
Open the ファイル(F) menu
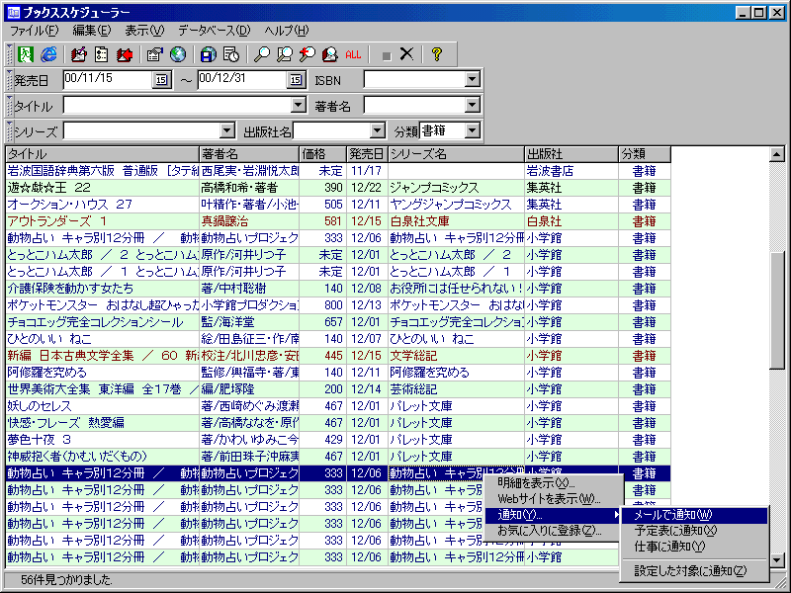pos(35,31)
